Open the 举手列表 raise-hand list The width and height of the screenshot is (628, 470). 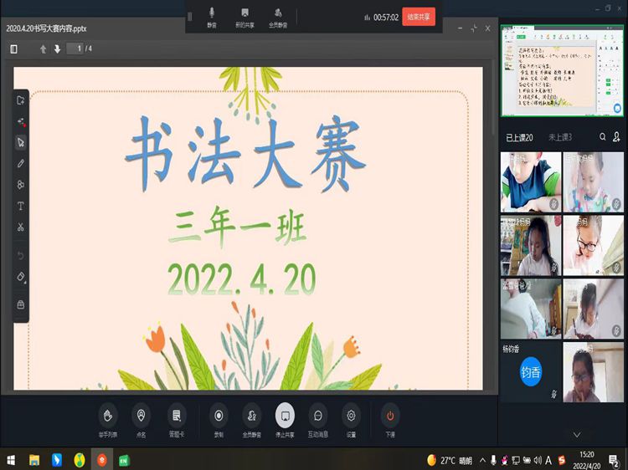[x=107, y=419]
